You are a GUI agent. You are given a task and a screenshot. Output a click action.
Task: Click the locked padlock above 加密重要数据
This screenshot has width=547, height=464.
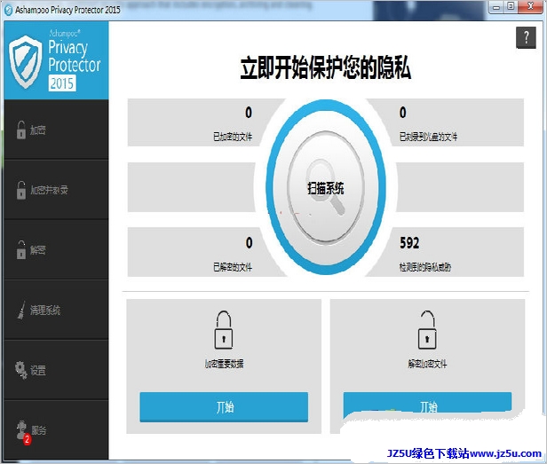(224, 330)
